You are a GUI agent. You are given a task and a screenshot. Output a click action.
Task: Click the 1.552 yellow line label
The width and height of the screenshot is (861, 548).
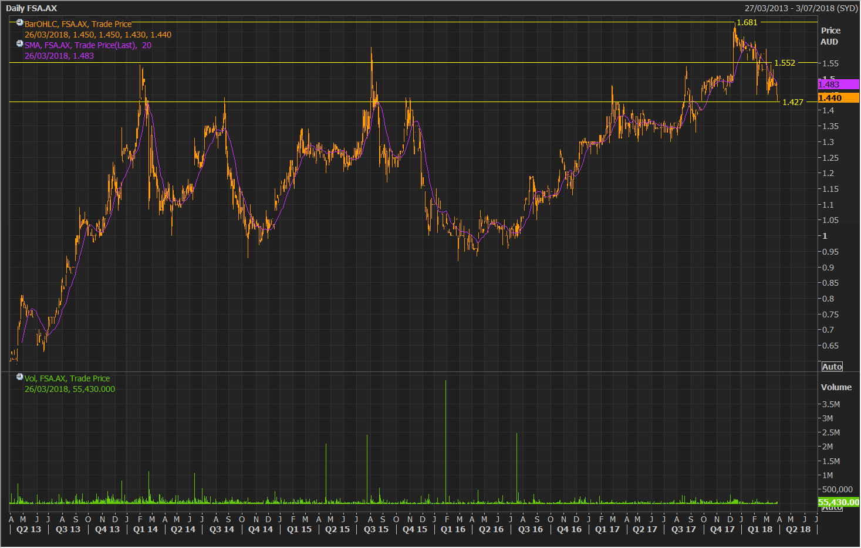coord(785,63)
